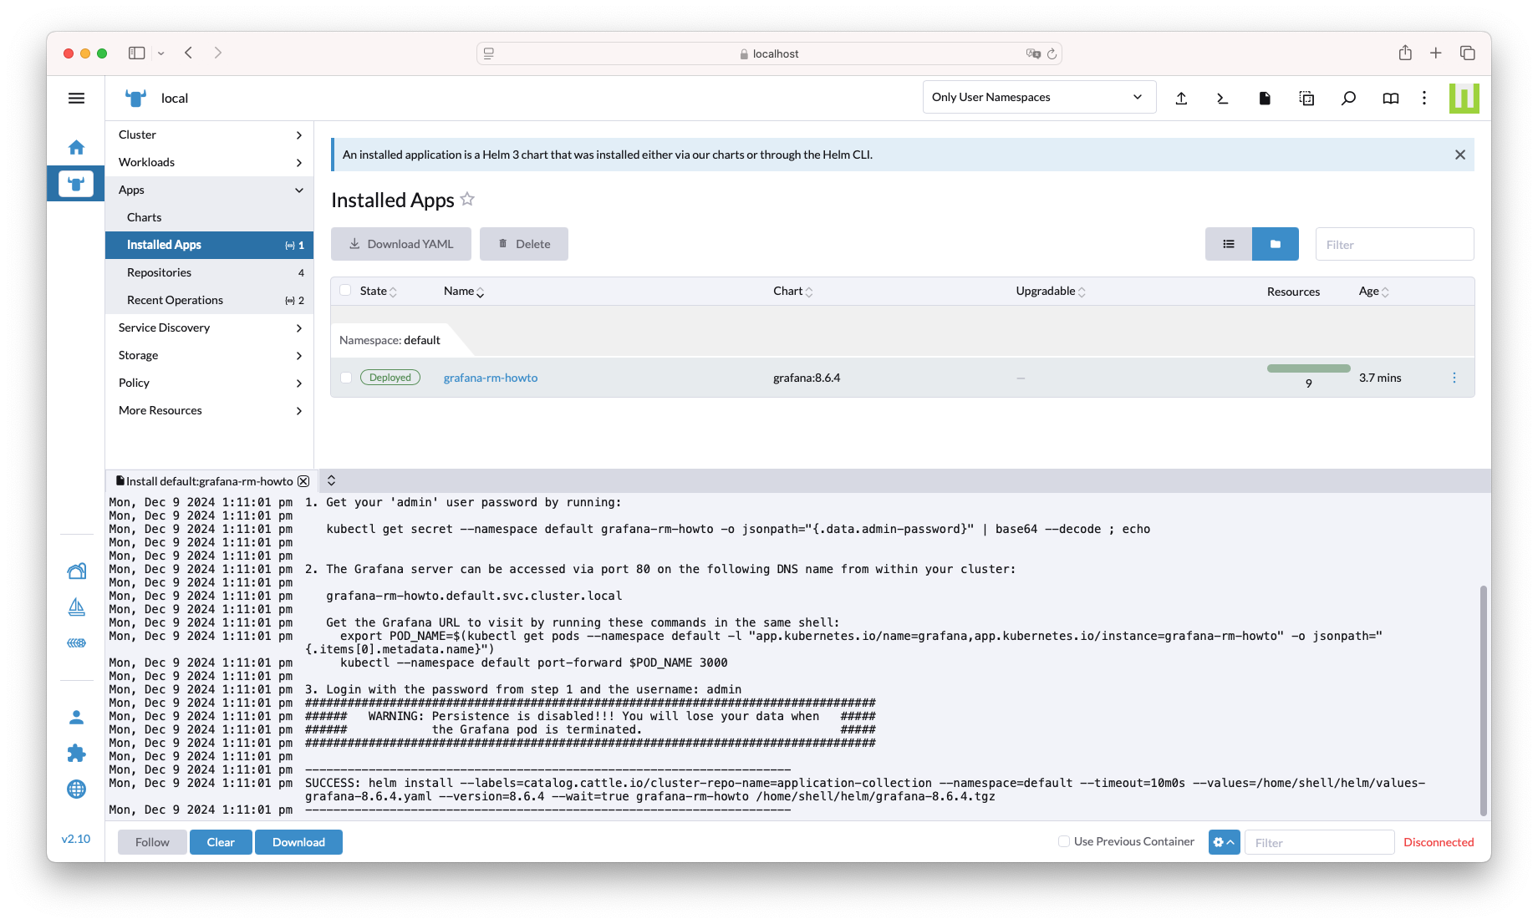
Task: Download the kubeconfig file icon
Action: click(x=1265, y=98)
